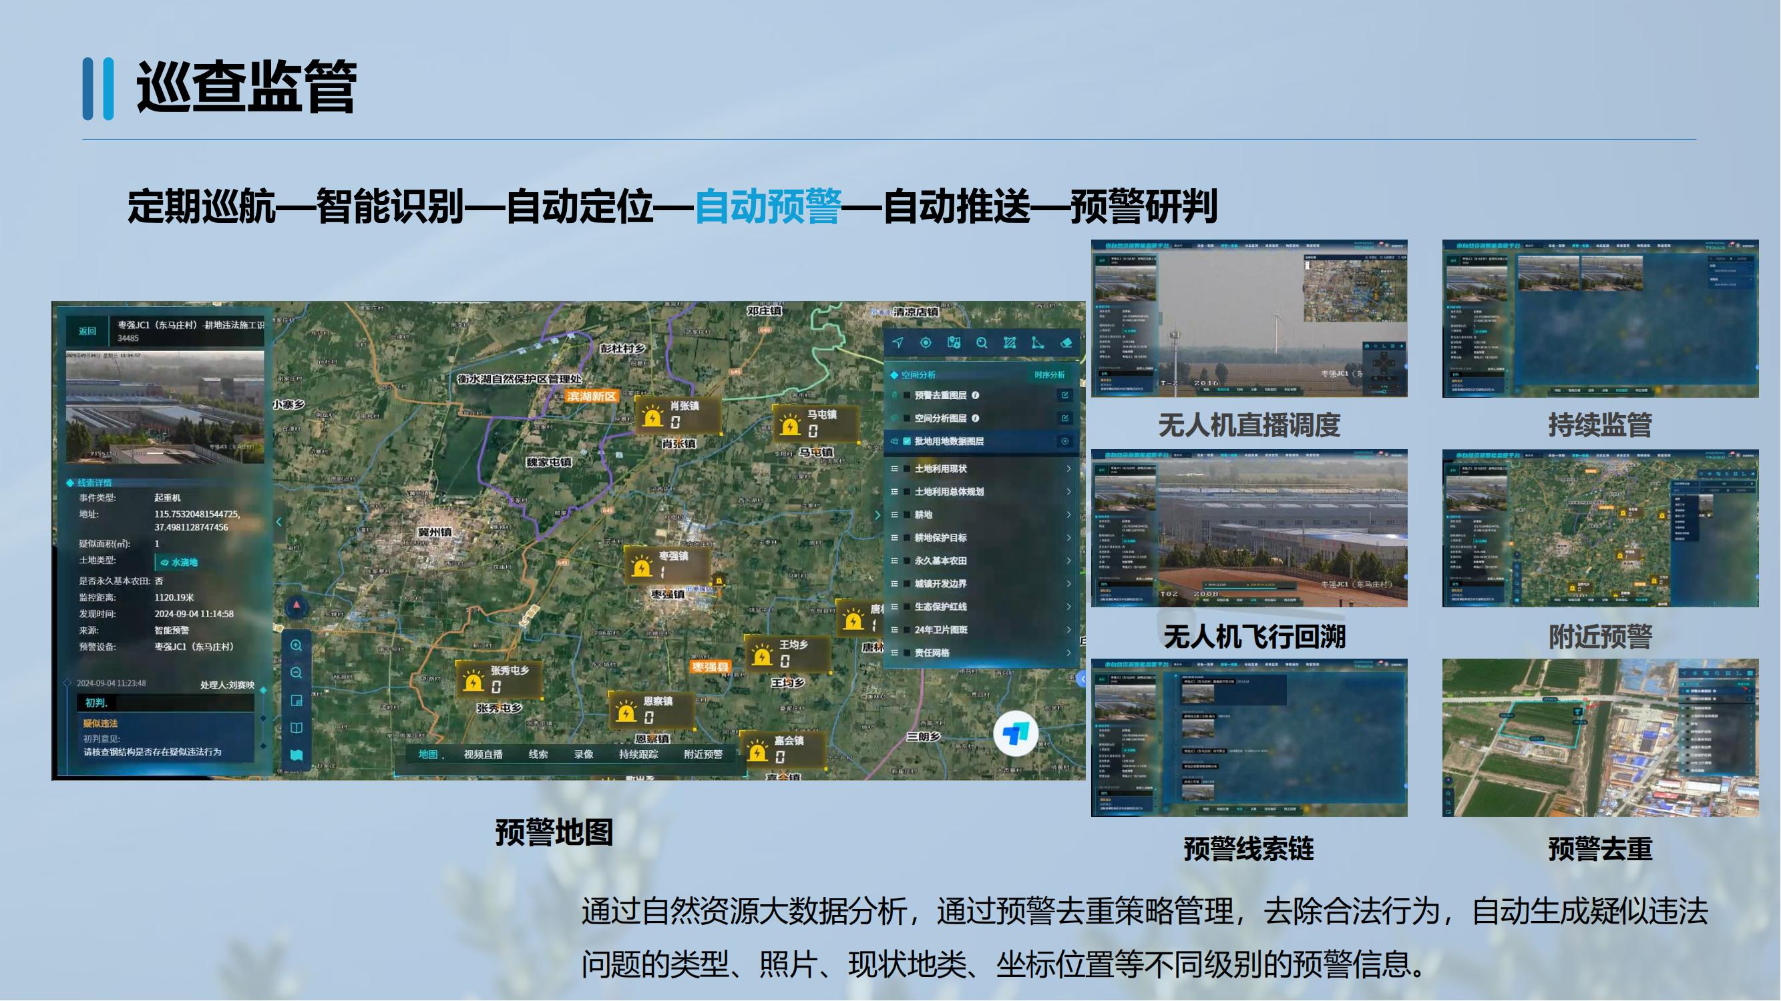Click the zoom in magnifier icon

coord(296,645)
